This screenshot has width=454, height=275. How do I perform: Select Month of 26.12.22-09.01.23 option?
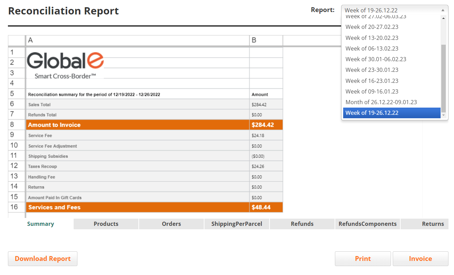click(x=392, y=102)
